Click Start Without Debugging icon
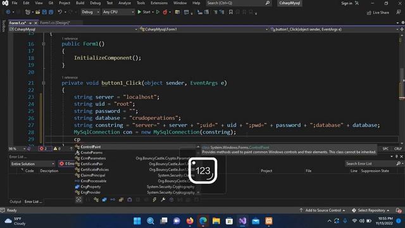Image resolution: width=405 pixels, height=228 pixels. click(x=158, y=12)
